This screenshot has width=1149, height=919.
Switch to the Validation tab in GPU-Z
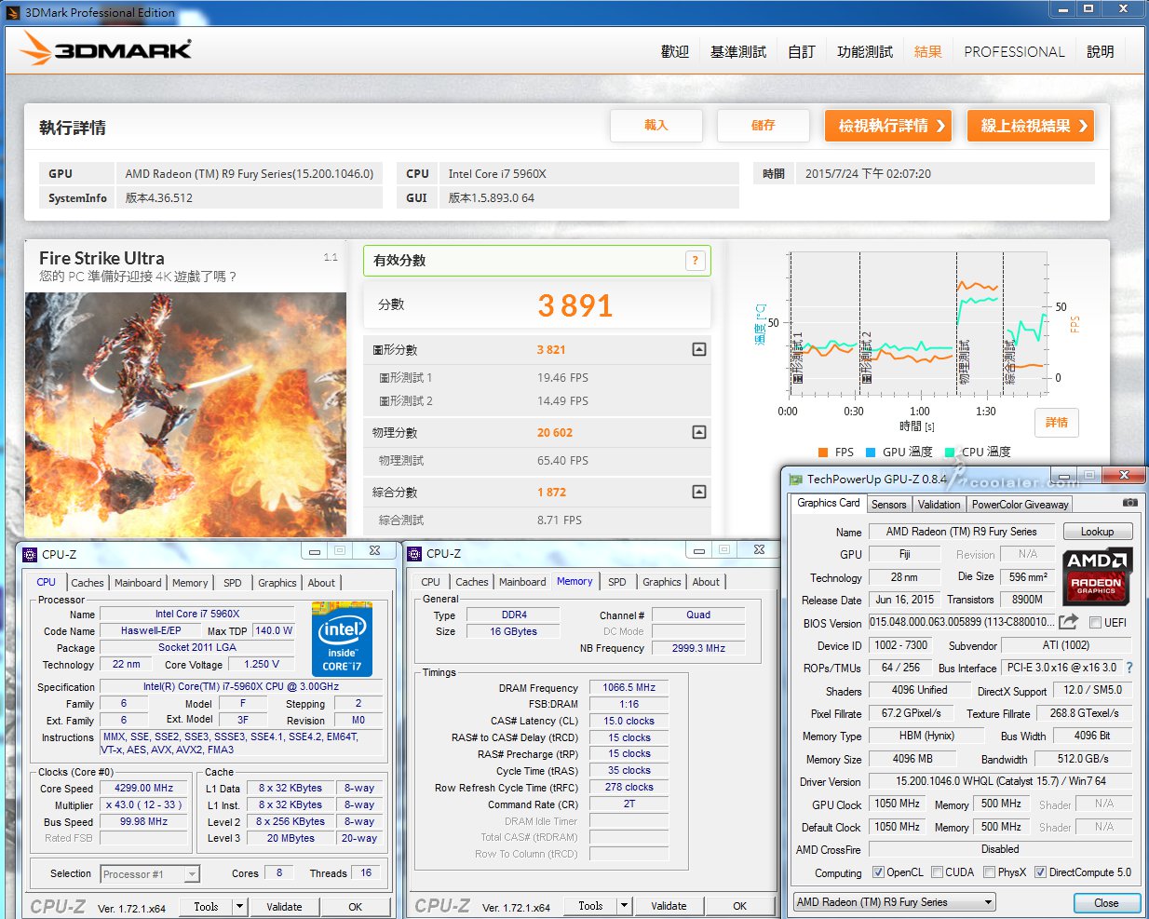(x=939, y=505)
